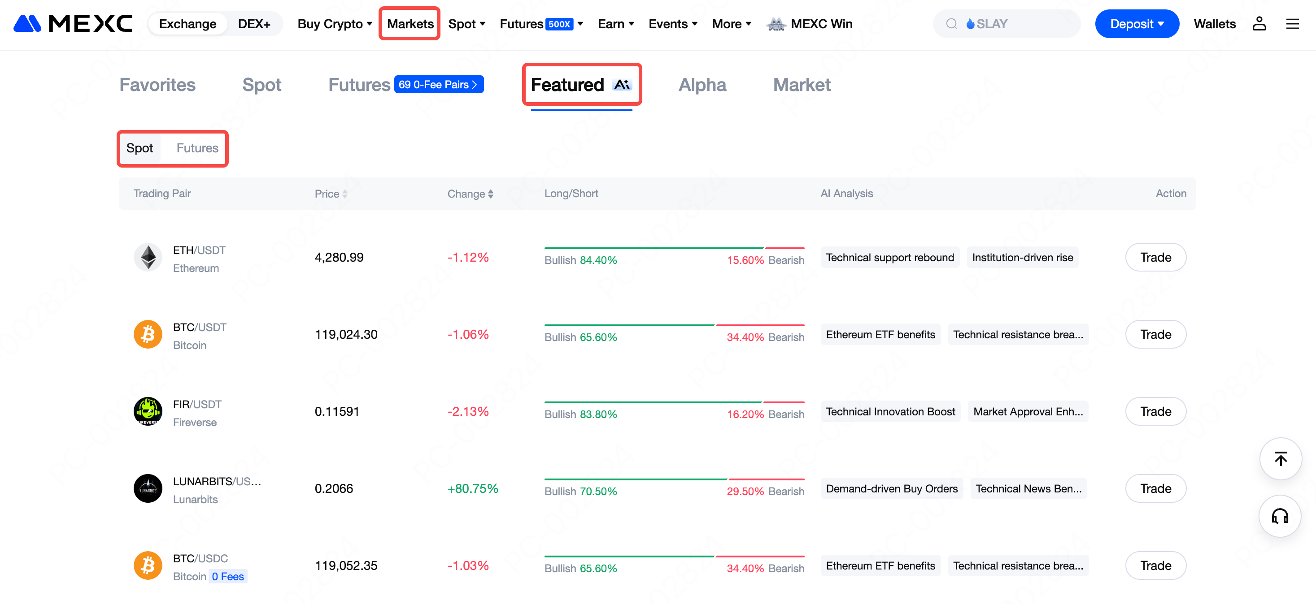Viewport: 1316px width, 604px height.
Task: Open the hamburger menu icon
Action: [x=1292, y=23]
